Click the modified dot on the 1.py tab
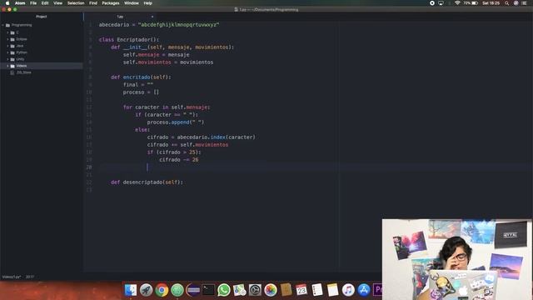This screenshot has width=533, height=300. [152, 17]
